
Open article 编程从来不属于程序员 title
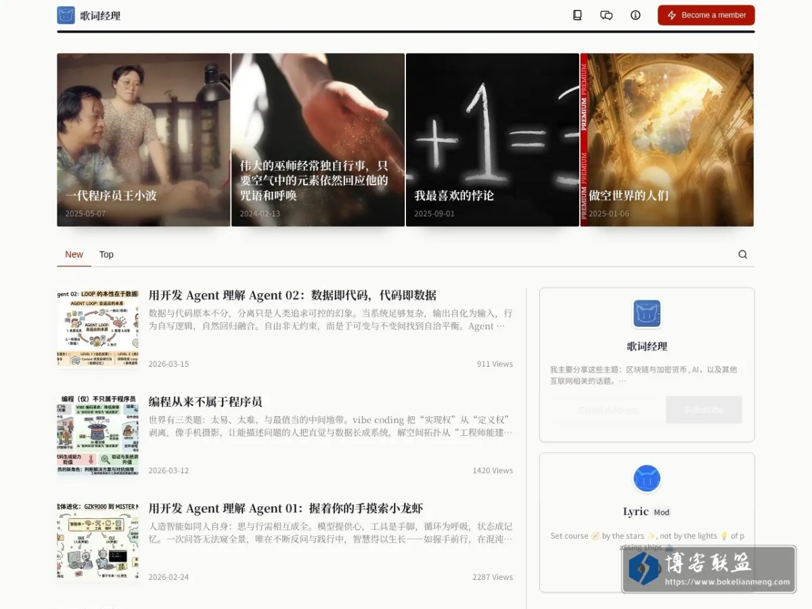pyautogui.click(x=205, y=401)
